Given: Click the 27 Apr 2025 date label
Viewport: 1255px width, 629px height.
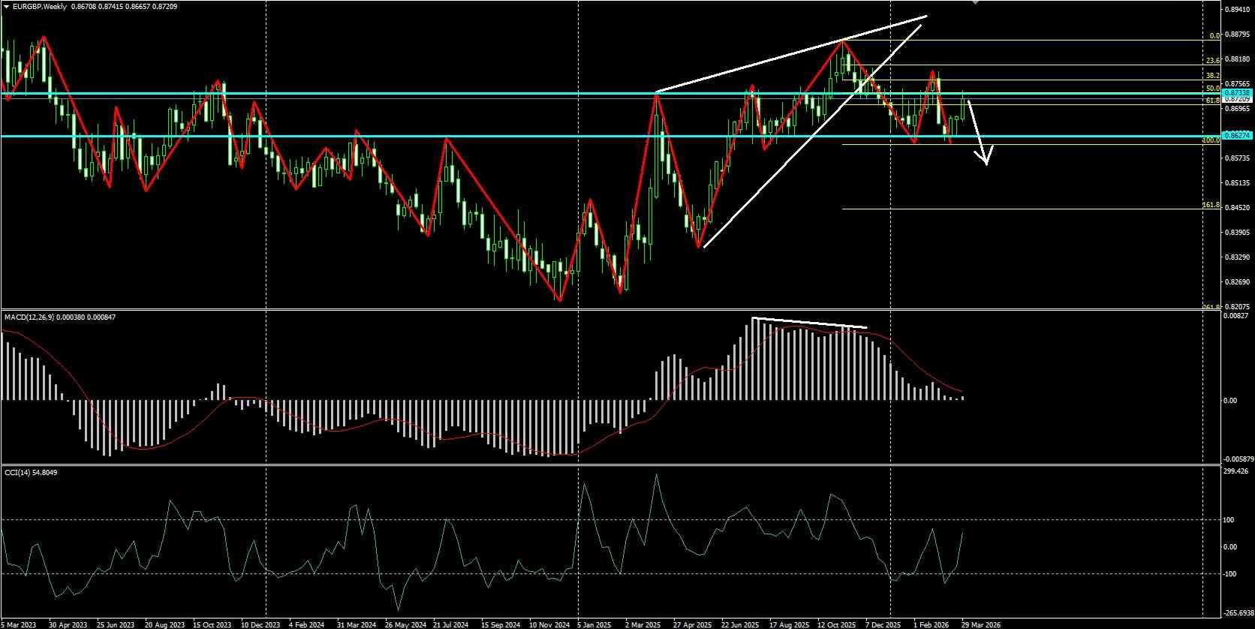Looking at the screenshot, I should [693, 624].
